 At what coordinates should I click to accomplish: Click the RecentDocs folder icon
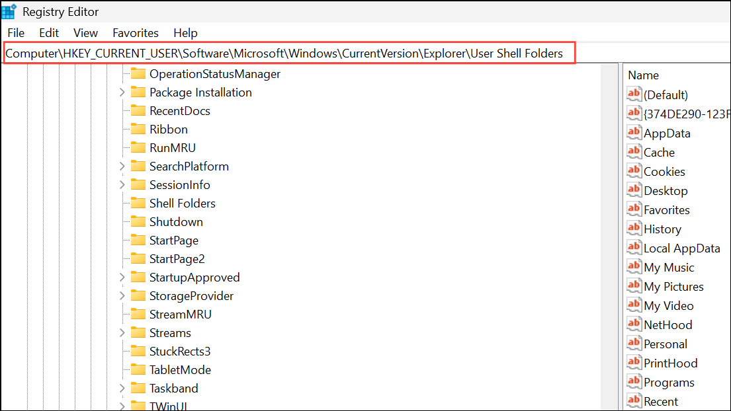[137, 110]
